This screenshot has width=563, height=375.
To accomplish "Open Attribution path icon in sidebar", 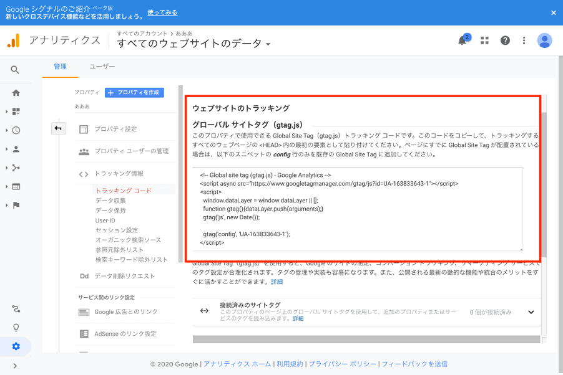I will point(16,309).
